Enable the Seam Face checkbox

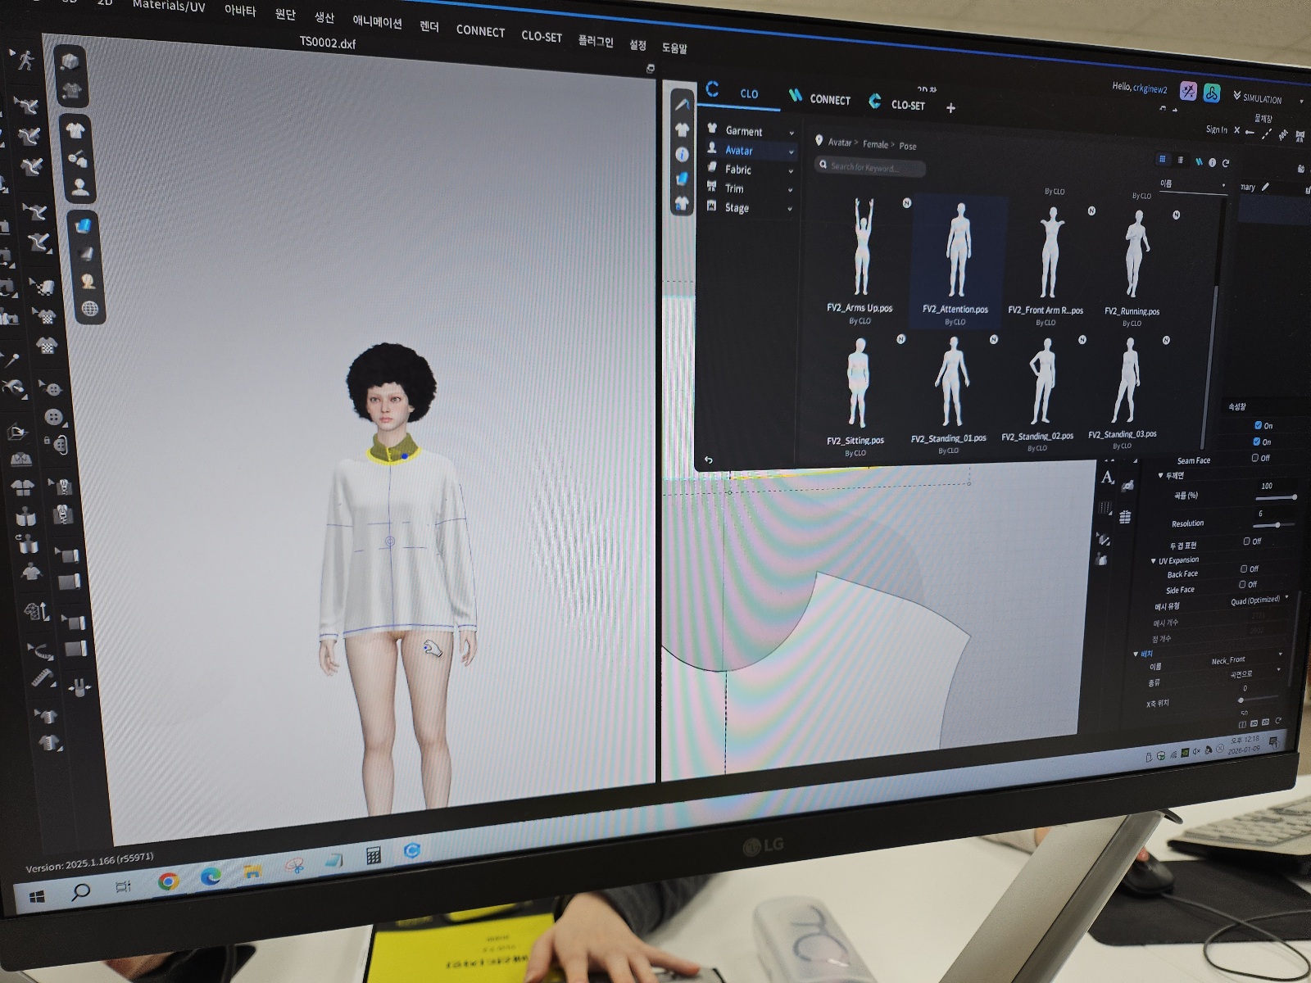(x=1255, y=458)
